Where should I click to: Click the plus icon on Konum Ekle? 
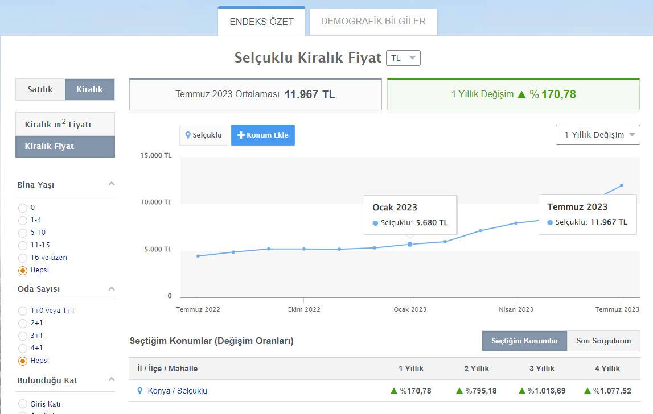(x=241, y=135)
